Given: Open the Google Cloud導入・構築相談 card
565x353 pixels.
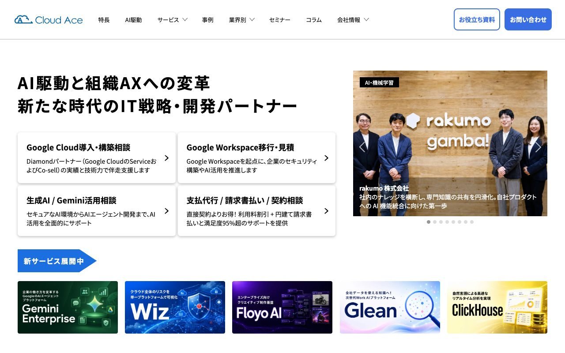Looking at the screenshot, I should (97, 158).
